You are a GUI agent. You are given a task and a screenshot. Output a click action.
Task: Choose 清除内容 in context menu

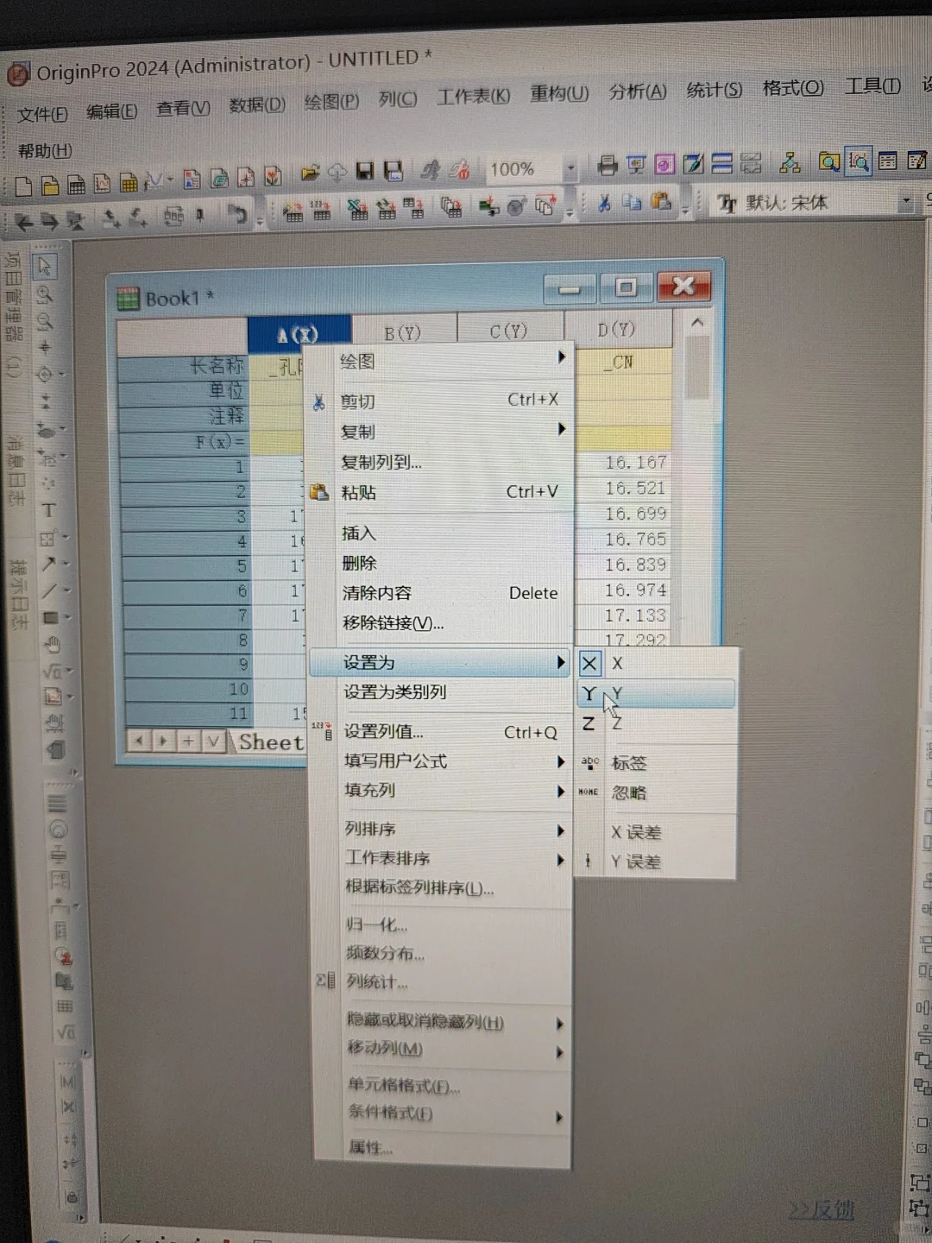click(x=441, y=593)
